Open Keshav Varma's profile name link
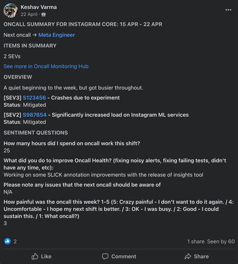 pyautogui.click(x=39, y=7)
